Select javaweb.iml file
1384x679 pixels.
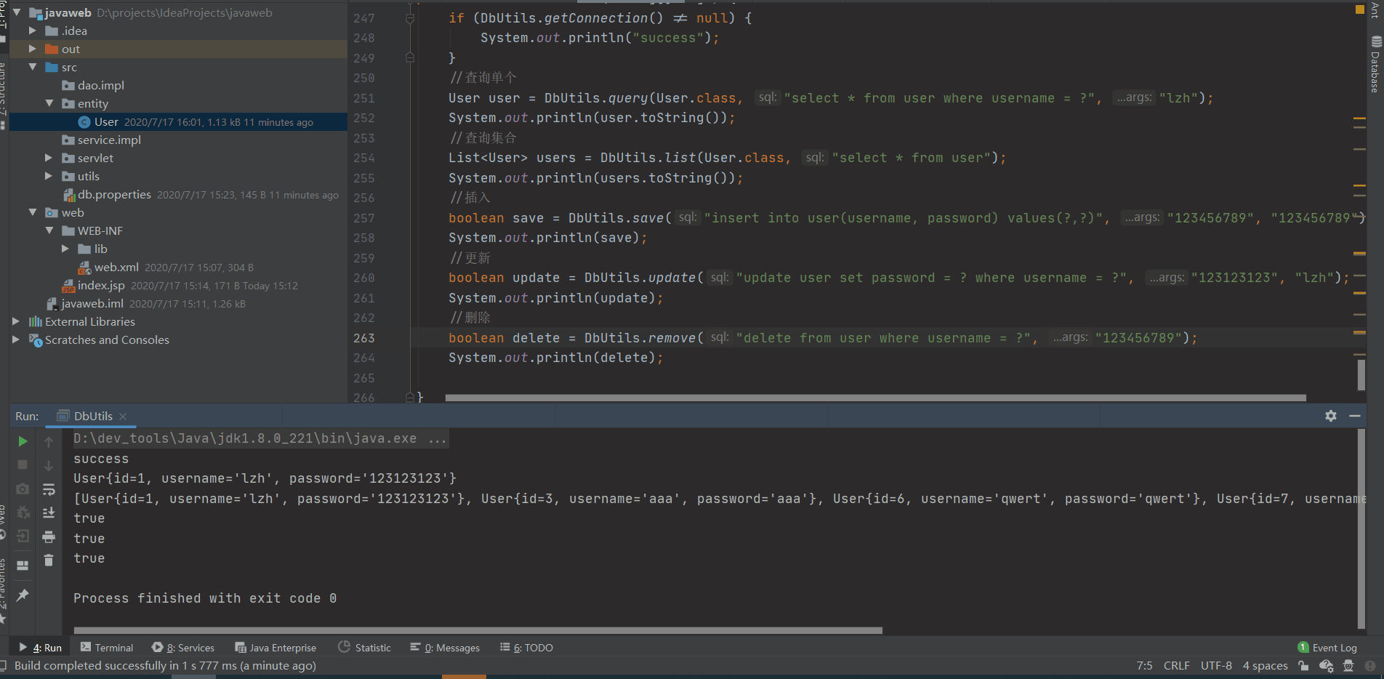point(92,303)
